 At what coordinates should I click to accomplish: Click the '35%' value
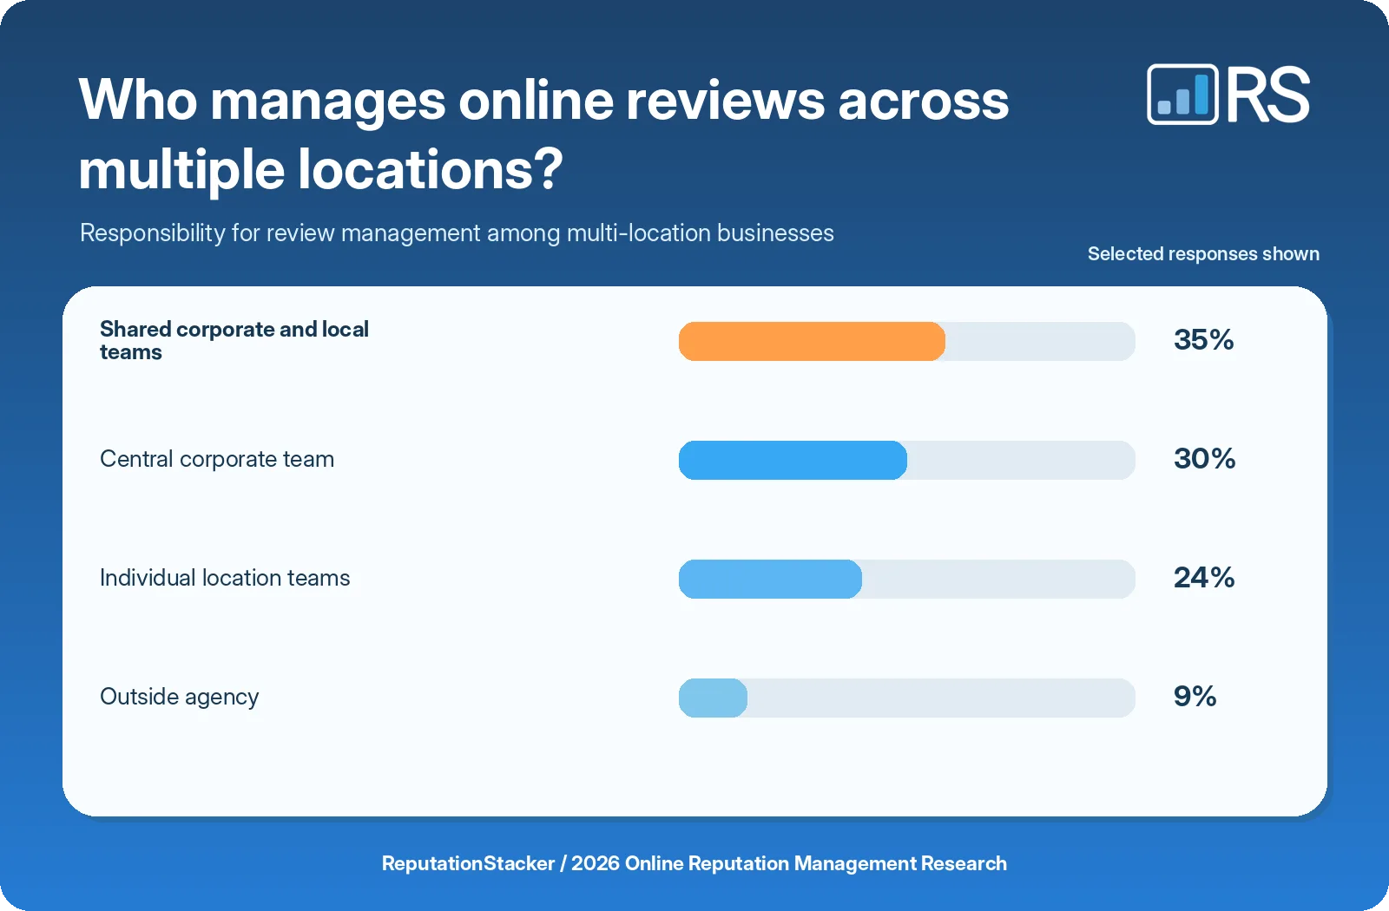tap(1203, 340)
